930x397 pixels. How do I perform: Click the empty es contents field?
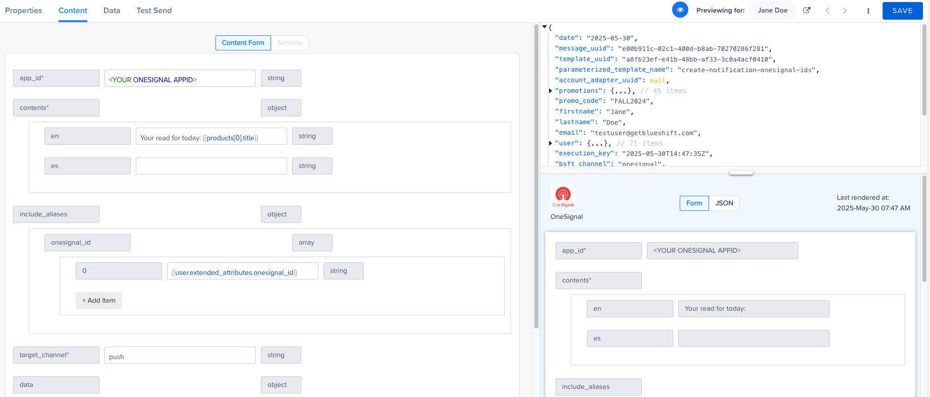[x=211, y=166]
